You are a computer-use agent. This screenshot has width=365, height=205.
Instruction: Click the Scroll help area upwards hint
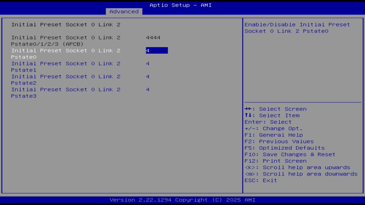coord(297,167)
